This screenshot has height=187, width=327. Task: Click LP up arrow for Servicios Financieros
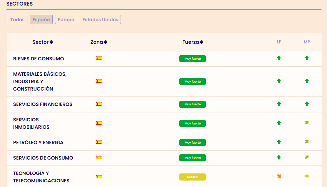tap(279, 104)
